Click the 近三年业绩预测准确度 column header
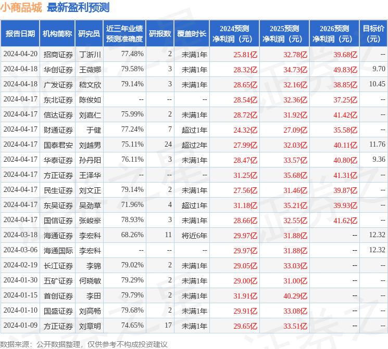The width and height of the screenshot is (388, 349). pyautogui.click(x=124, y=34)
